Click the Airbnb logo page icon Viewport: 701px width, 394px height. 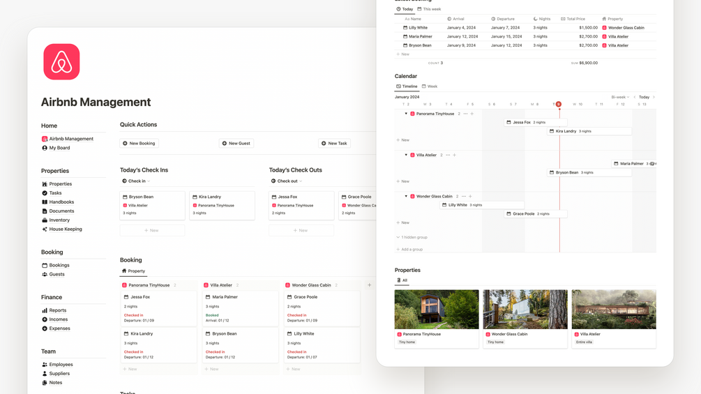(61, 61)
